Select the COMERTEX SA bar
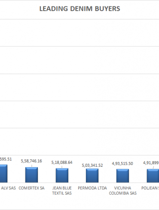The width and height of the screenshot is (159, 210). coord(31,175)
